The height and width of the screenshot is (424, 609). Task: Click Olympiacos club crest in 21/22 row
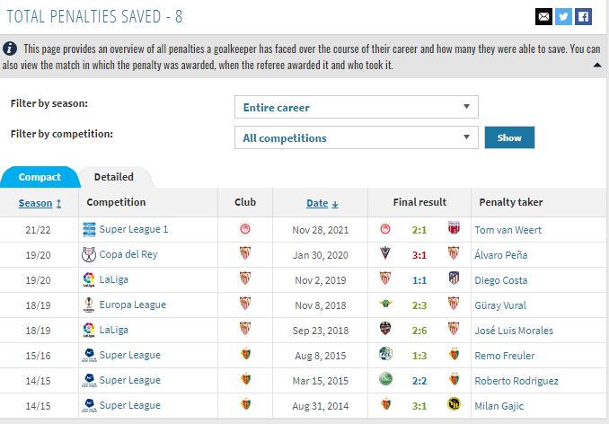pos(245,229)
